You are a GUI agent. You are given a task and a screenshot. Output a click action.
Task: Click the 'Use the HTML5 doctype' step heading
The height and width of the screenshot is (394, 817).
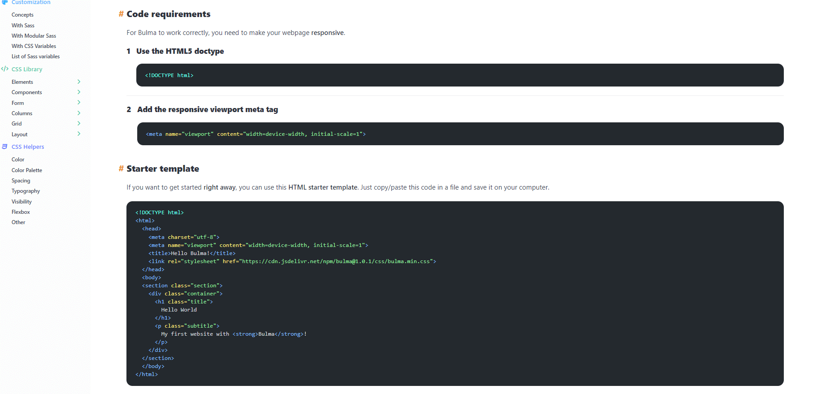[x=180, y=51]
